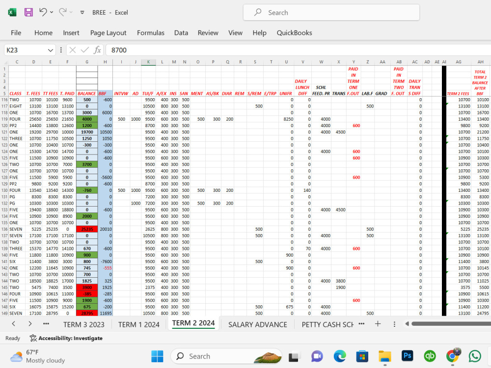Open Photoshop from taskbar
Screen dimensions: 491x368
point(408,356)
